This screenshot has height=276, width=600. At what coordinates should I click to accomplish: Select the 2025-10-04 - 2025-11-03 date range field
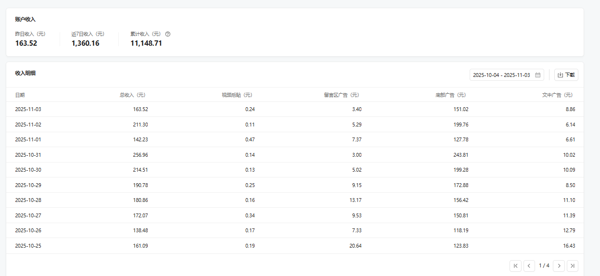[501, 75]
